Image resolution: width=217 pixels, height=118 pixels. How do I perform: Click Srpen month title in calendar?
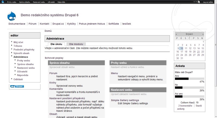(x=189, y=34)
